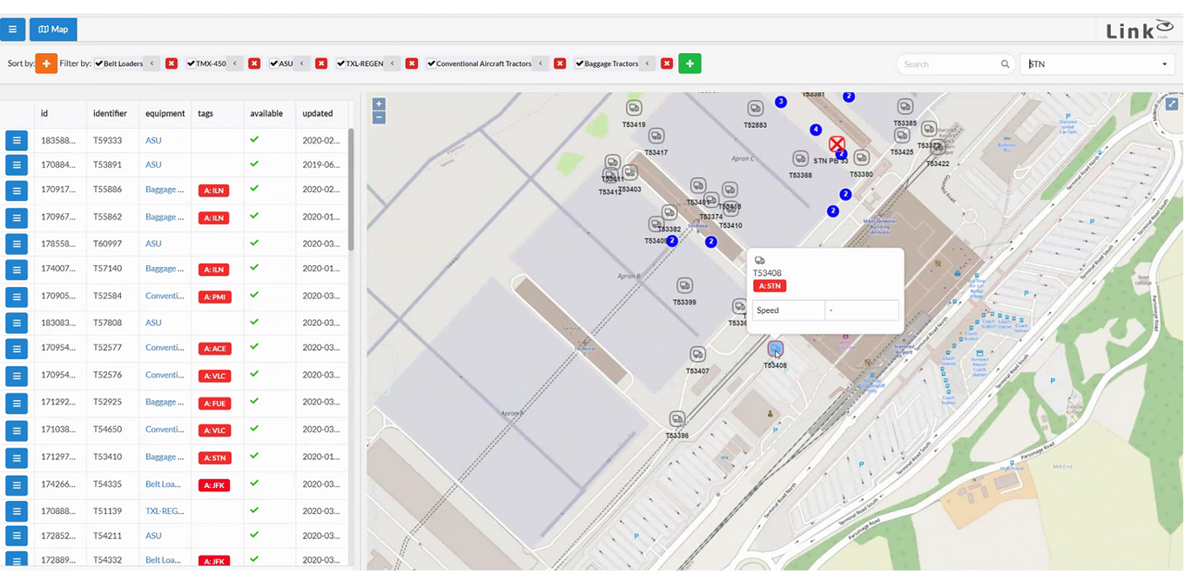Click into the Search field
Viewport: 1184px width, 587px height.
pos(949,63)
